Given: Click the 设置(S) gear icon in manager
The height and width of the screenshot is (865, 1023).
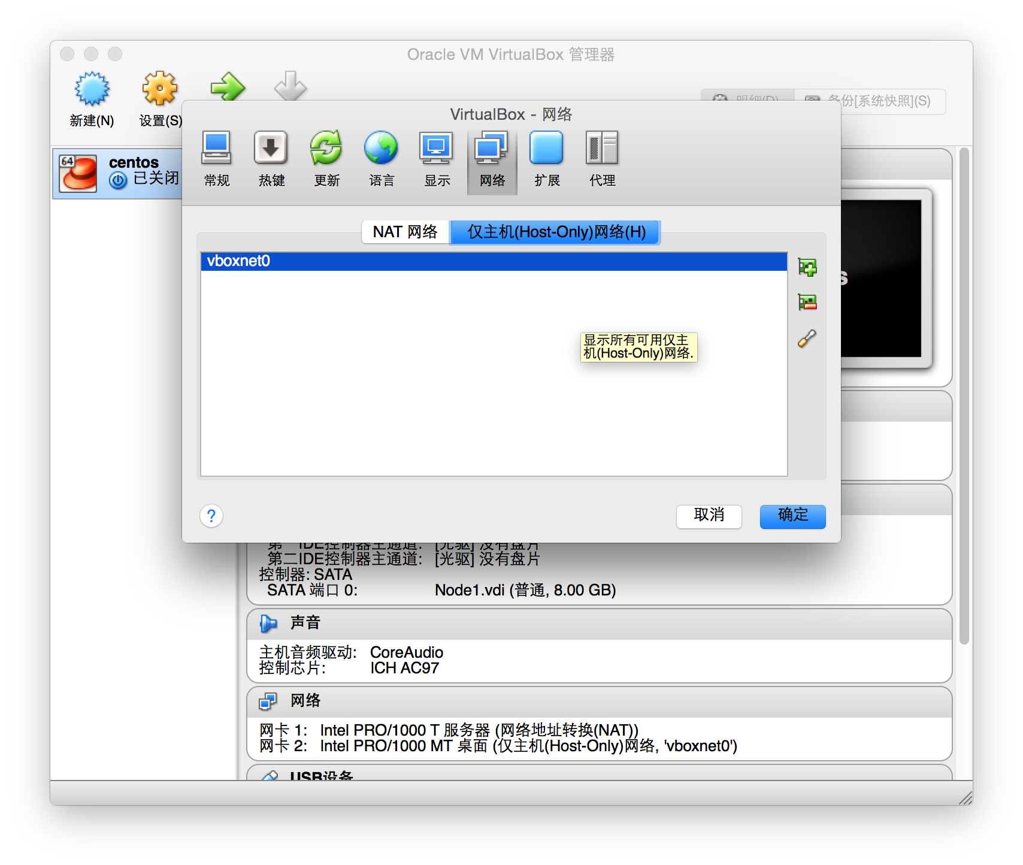Looking at the screenshot, I should click(160, 99).
